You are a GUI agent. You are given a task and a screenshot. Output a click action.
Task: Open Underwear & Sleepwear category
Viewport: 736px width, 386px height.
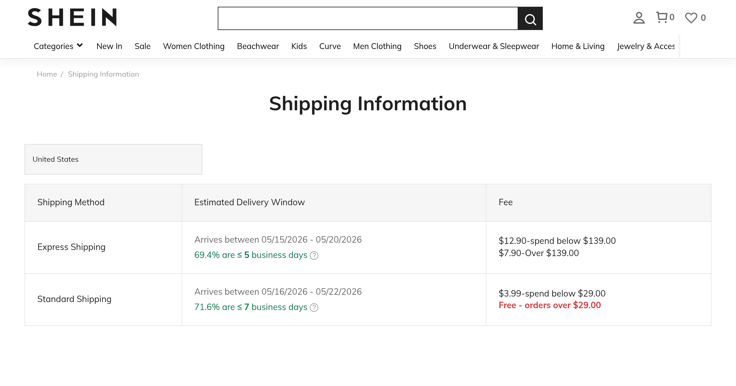494,46
